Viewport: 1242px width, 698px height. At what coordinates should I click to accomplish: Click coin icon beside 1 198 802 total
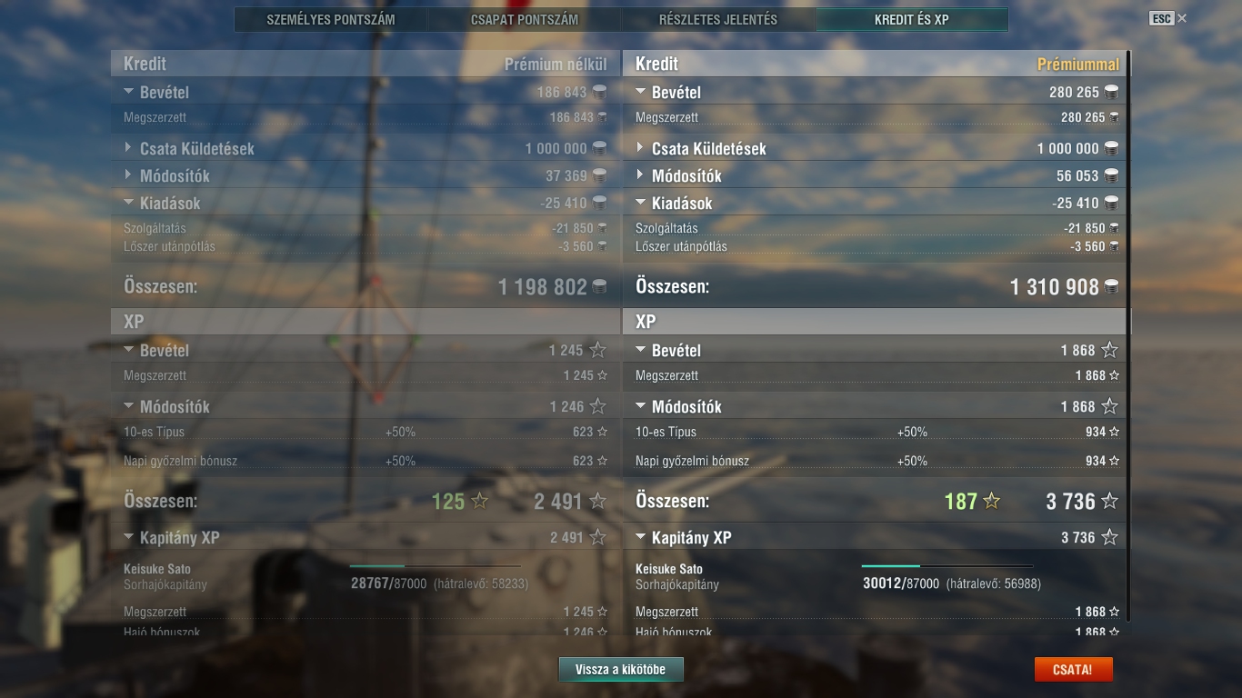coord(599,287)
